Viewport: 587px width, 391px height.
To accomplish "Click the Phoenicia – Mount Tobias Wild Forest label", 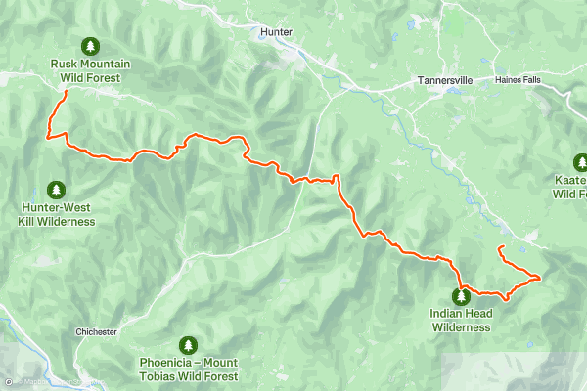I will pyautogui.click(x=189, y=369).
